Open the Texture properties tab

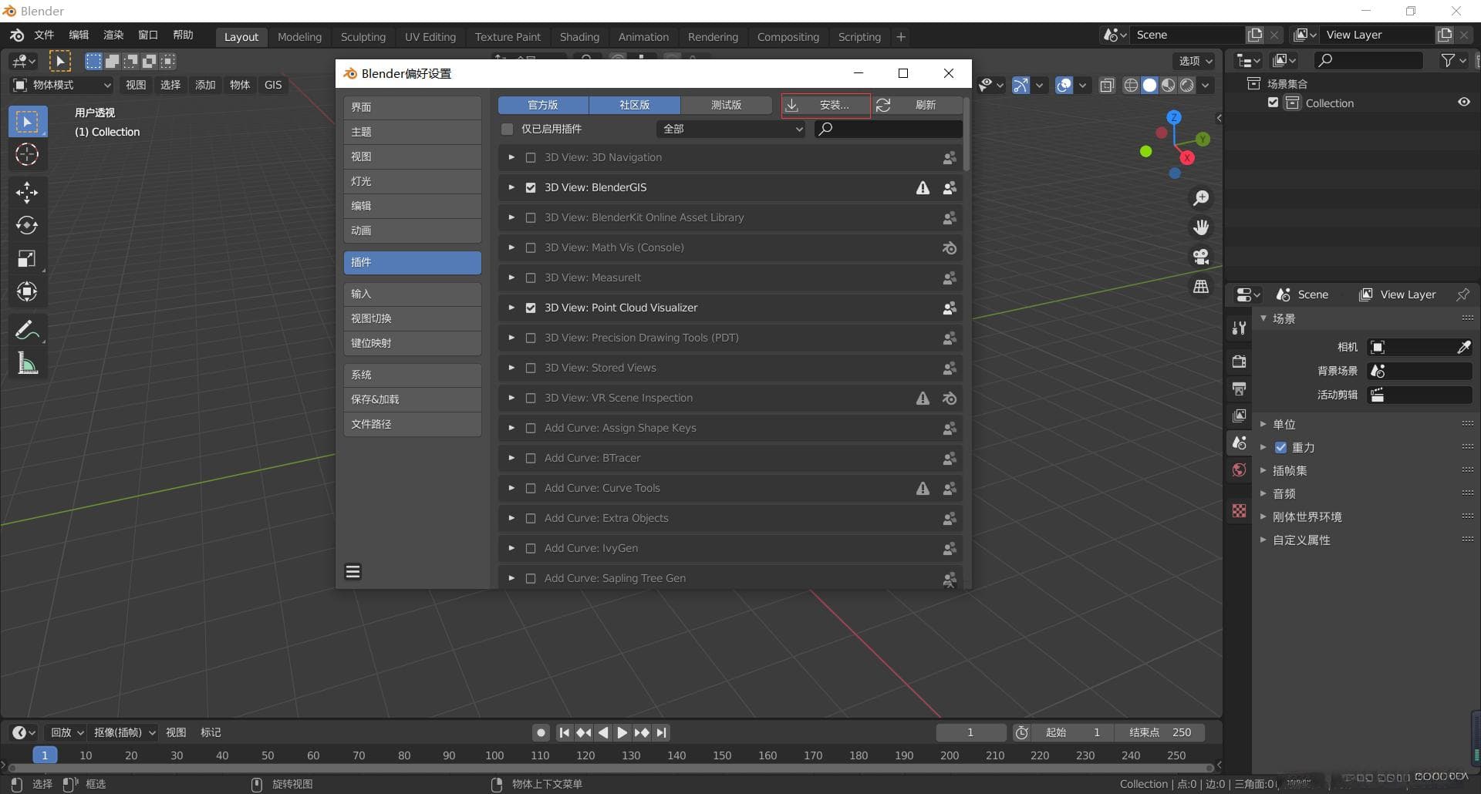pos(1240,510)
